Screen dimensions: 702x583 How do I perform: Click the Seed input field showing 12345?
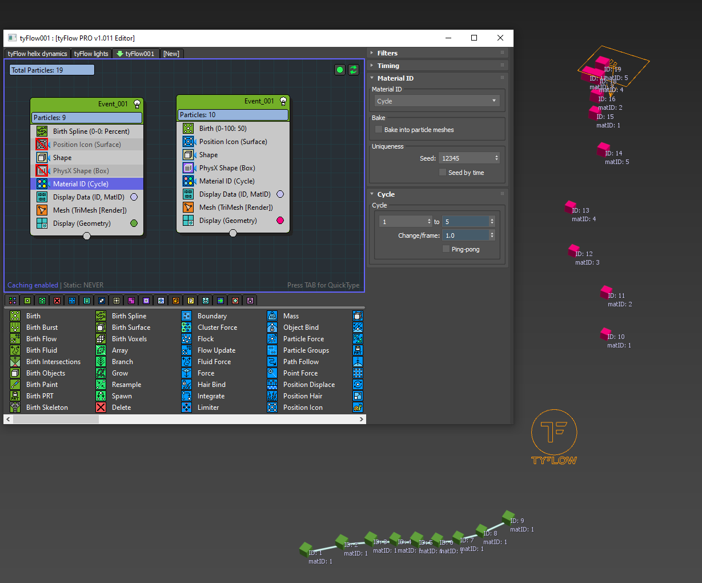466,158
